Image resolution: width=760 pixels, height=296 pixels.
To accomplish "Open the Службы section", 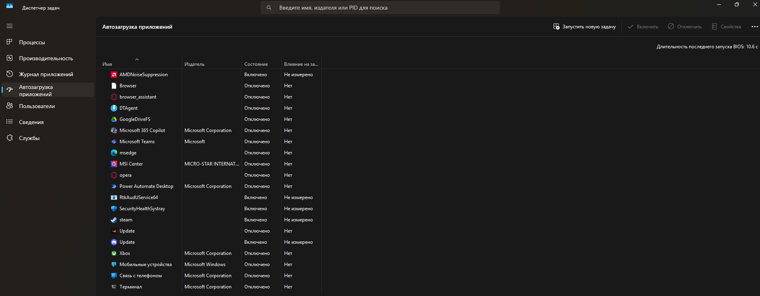I will coord(29,138).
